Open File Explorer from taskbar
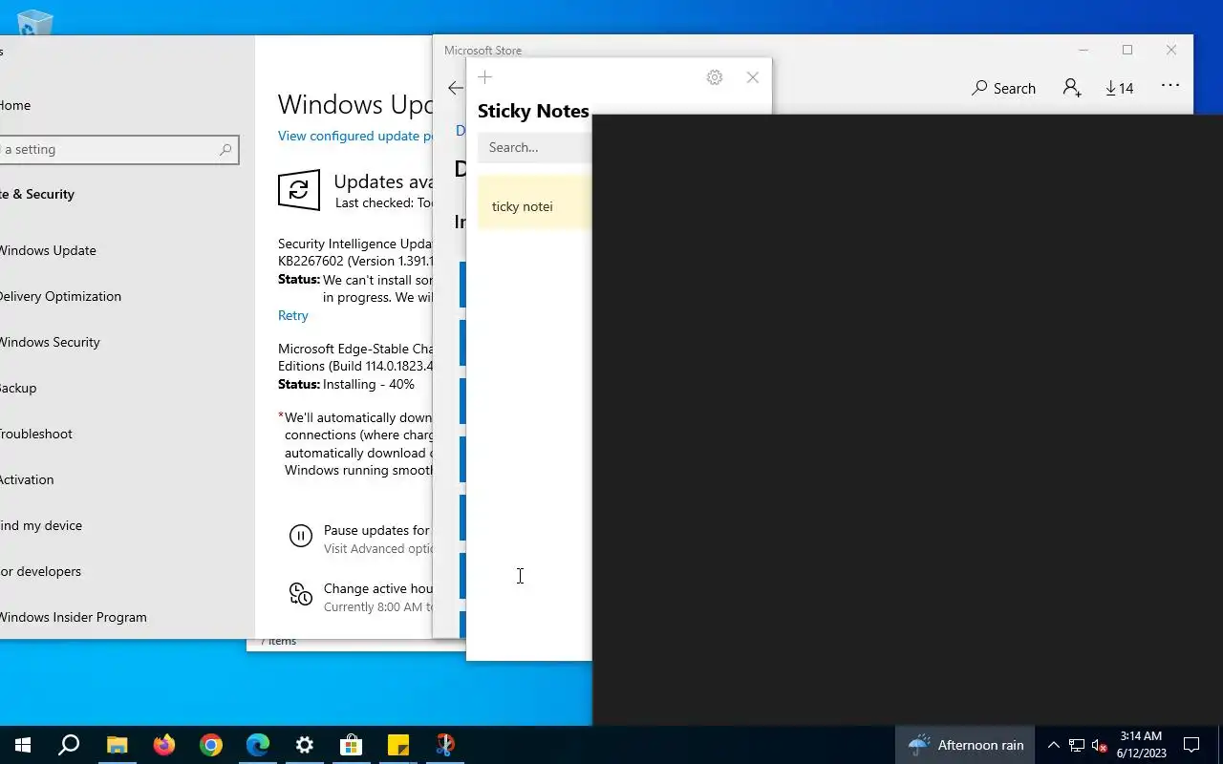Viewport: 1223px width, 764px height. pyautogui.click(x=117, y=745)
